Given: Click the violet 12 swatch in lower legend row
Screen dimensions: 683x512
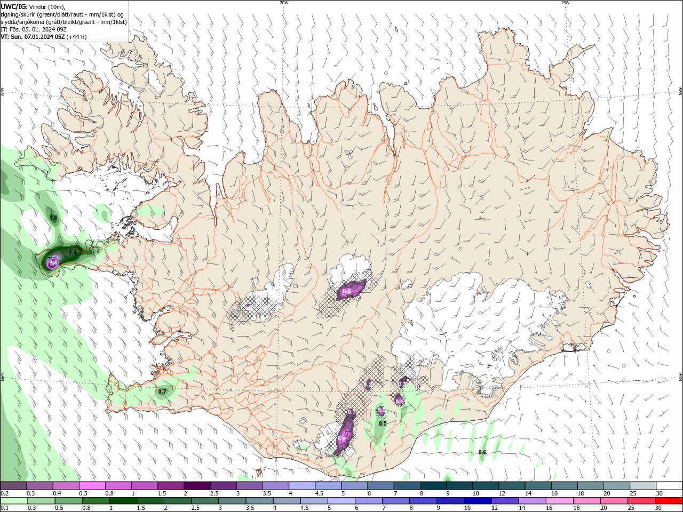Looking at the screenshot, I should (504, 501).
